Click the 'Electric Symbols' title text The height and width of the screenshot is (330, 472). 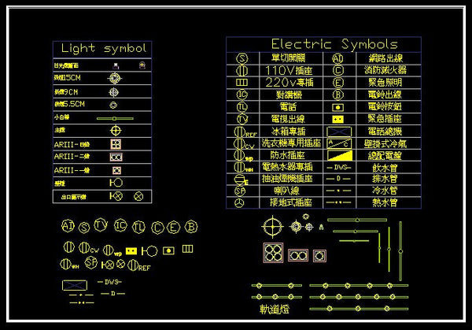pos(334,44)
